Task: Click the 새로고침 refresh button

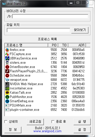Action: point(35,122)
